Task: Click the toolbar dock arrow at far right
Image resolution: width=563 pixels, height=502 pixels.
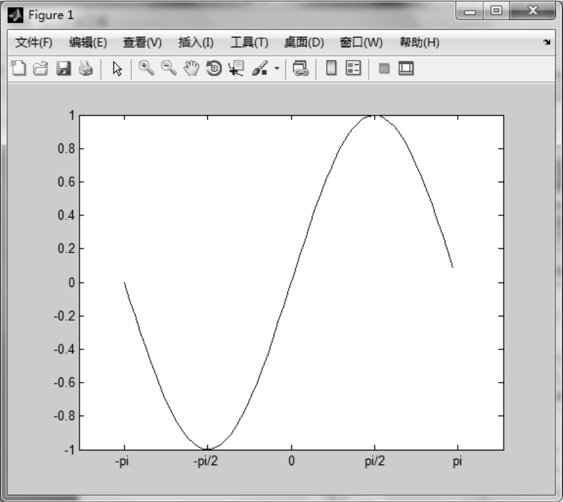Action: coord(547,43)
